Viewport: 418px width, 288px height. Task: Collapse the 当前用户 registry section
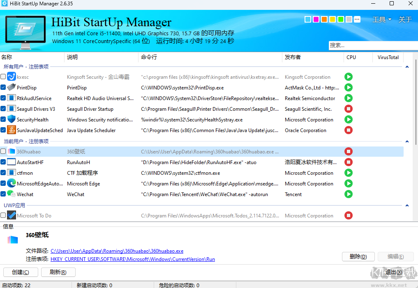(407, 141)
